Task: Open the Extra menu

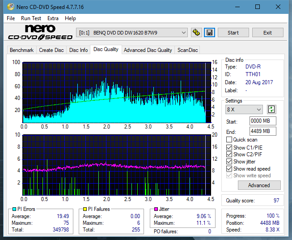Action: pyautogui.click(x=53, y=18)
